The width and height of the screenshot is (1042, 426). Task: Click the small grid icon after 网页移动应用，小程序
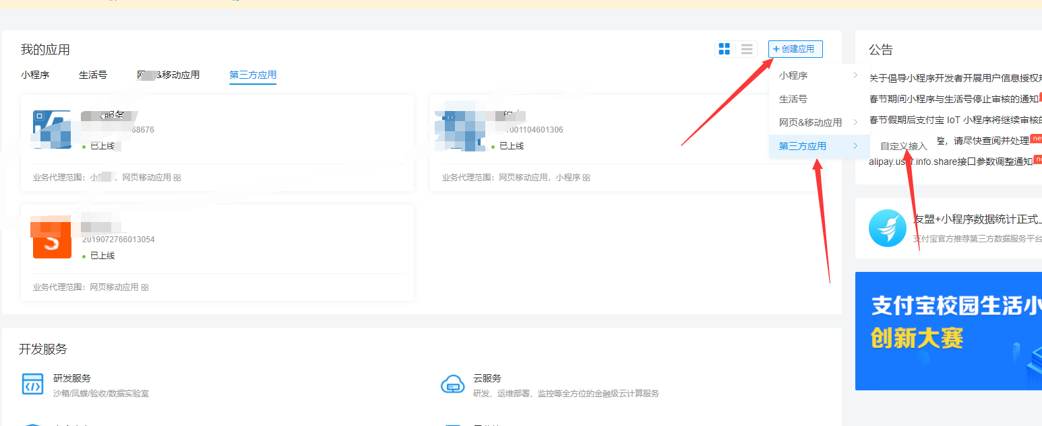pyautogui.click(x=586, y=178)
